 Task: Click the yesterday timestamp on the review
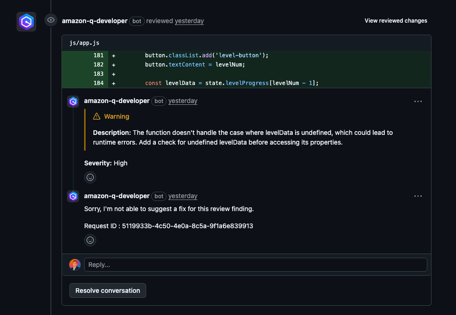[189, 21]
